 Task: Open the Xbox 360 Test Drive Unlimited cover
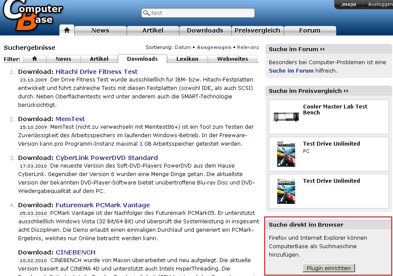[x=286, y=191]
